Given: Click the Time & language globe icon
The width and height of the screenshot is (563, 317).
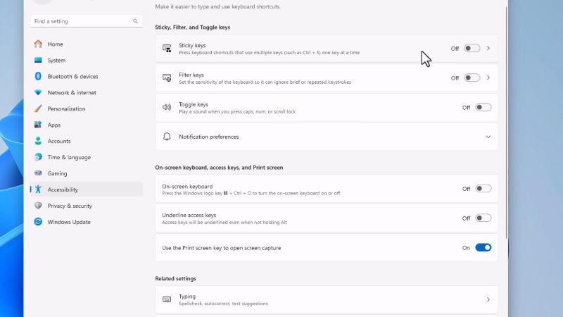Looking at the screenshot, I should pos(38,157).
